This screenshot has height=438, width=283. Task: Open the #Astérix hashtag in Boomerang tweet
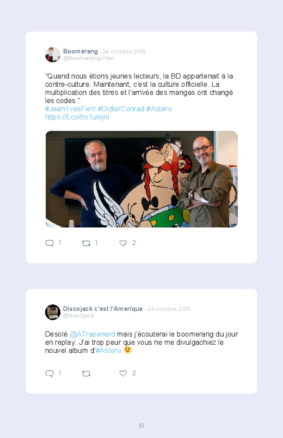pos(159,109)
